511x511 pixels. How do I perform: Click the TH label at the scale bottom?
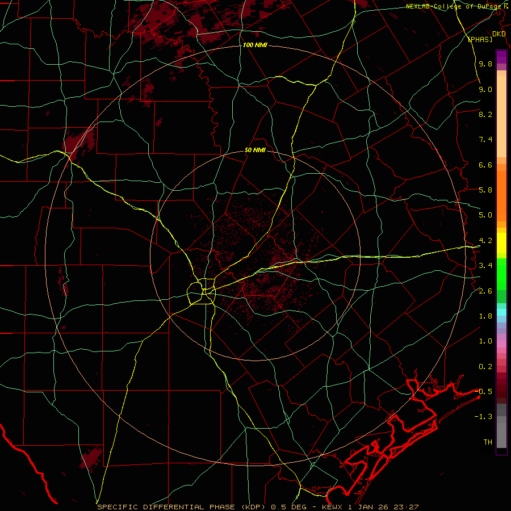point(488,442)
